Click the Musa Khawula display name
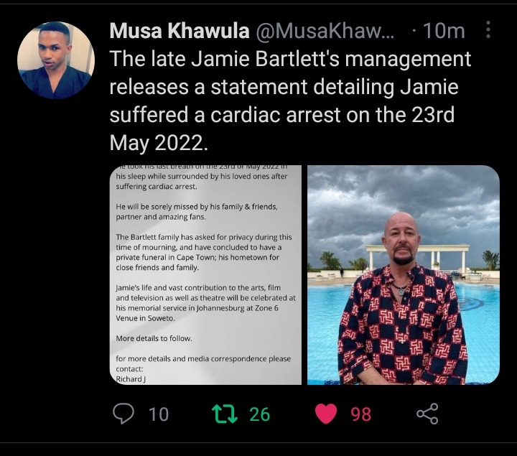This screenshot has height=456, width=517. [180, 31]
